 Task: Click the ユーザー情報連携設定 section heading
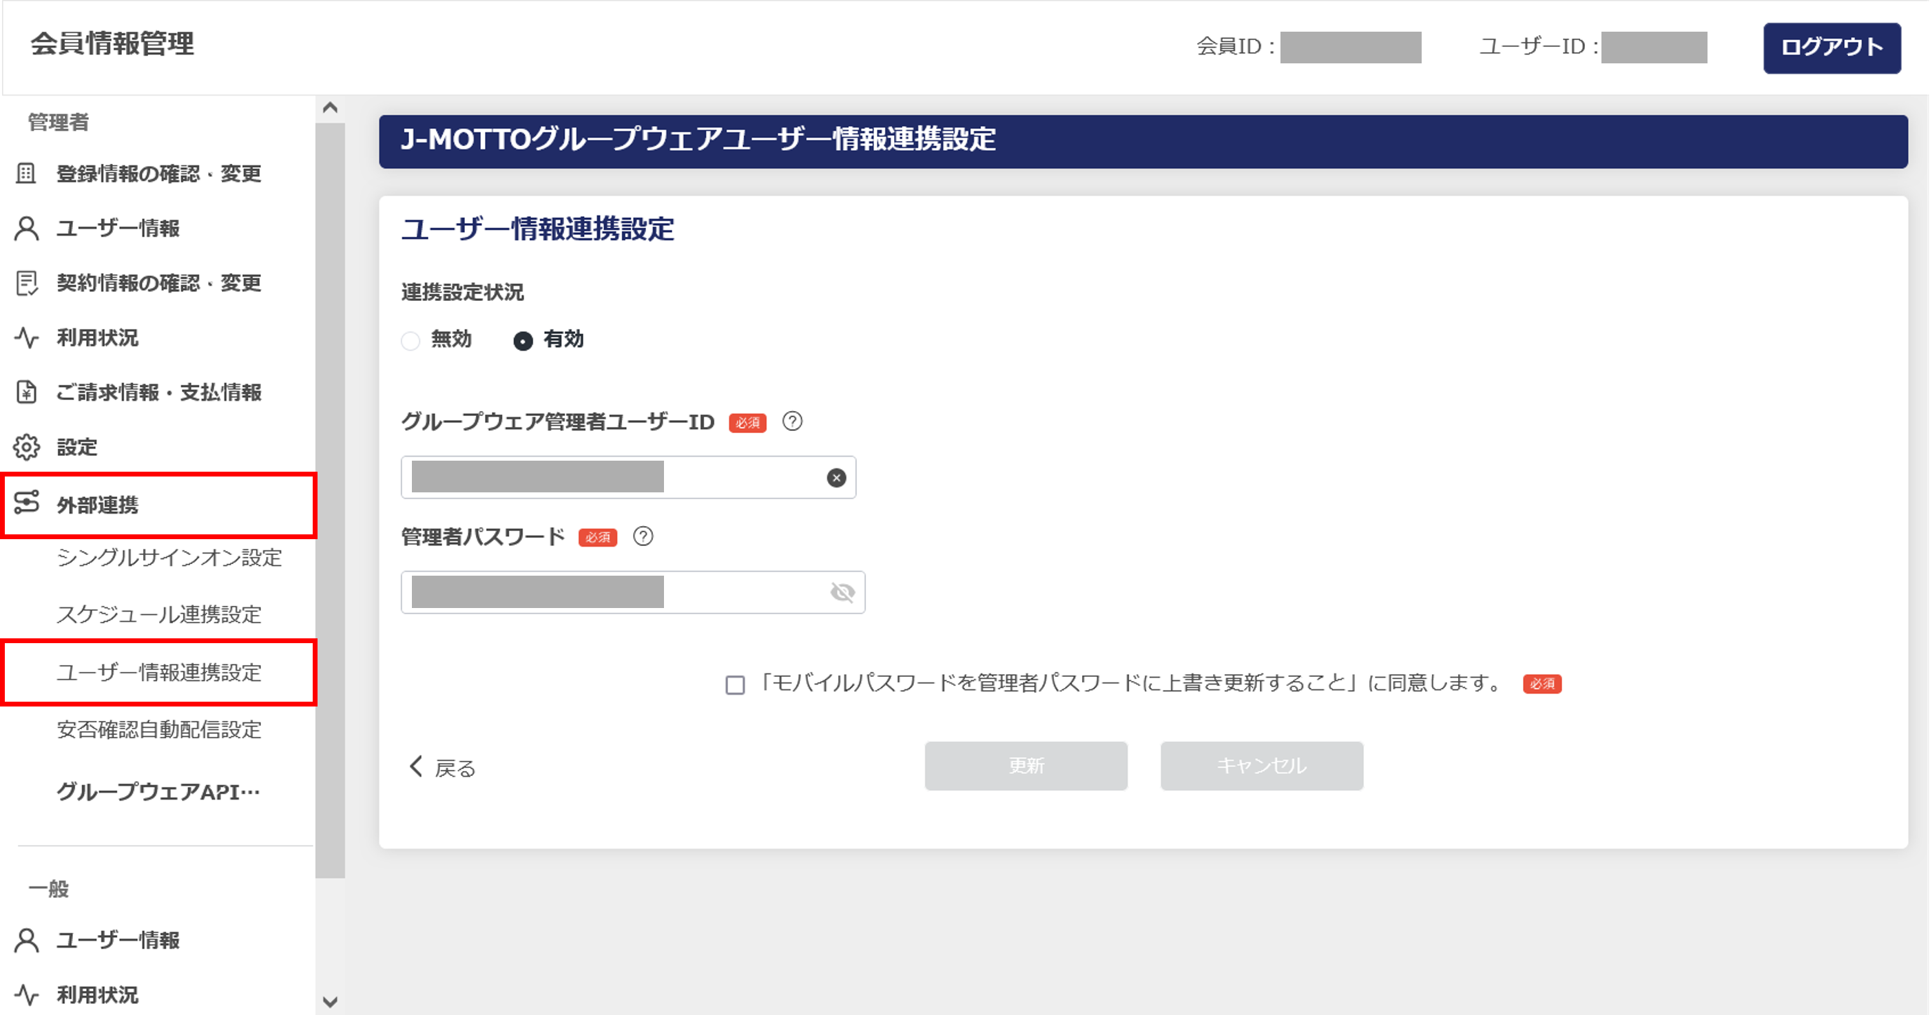pos(538,229)
